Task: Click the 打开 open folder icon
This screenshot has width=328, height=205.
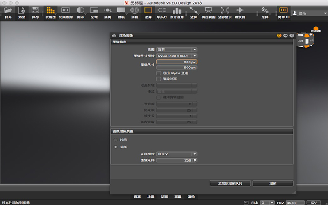Action: (8, 10)
